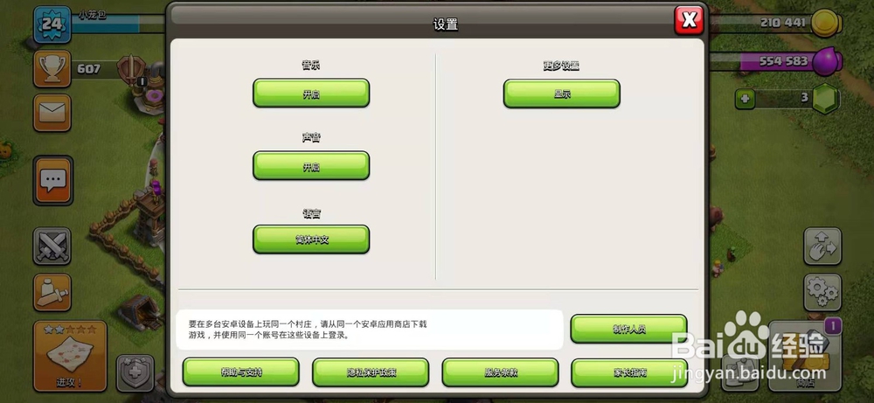The width and height of the screenshot is (874, 403).
Task: Open the mail envelope icon
Action: point(52,113)
